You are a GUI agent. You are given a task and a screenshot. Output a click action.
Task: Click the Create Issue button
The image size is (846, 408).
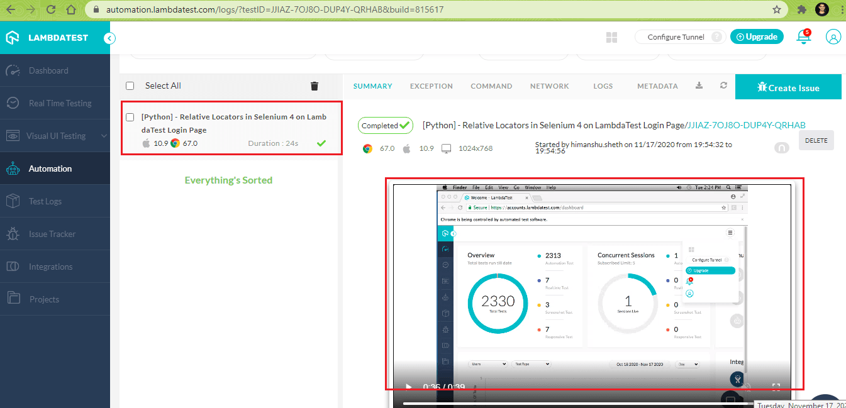(788, 86)
